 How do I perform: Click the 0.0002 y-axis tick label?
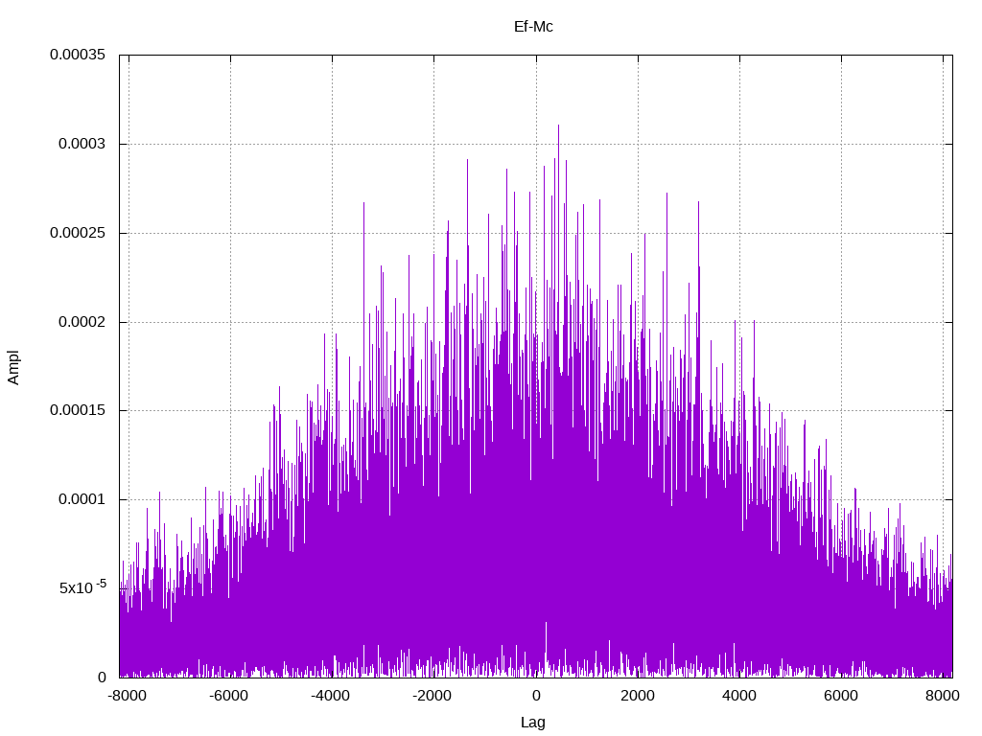[82, 322]
